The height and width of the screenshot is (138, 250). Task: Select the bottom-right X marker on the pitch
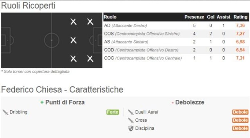click(x=90, y=59)
